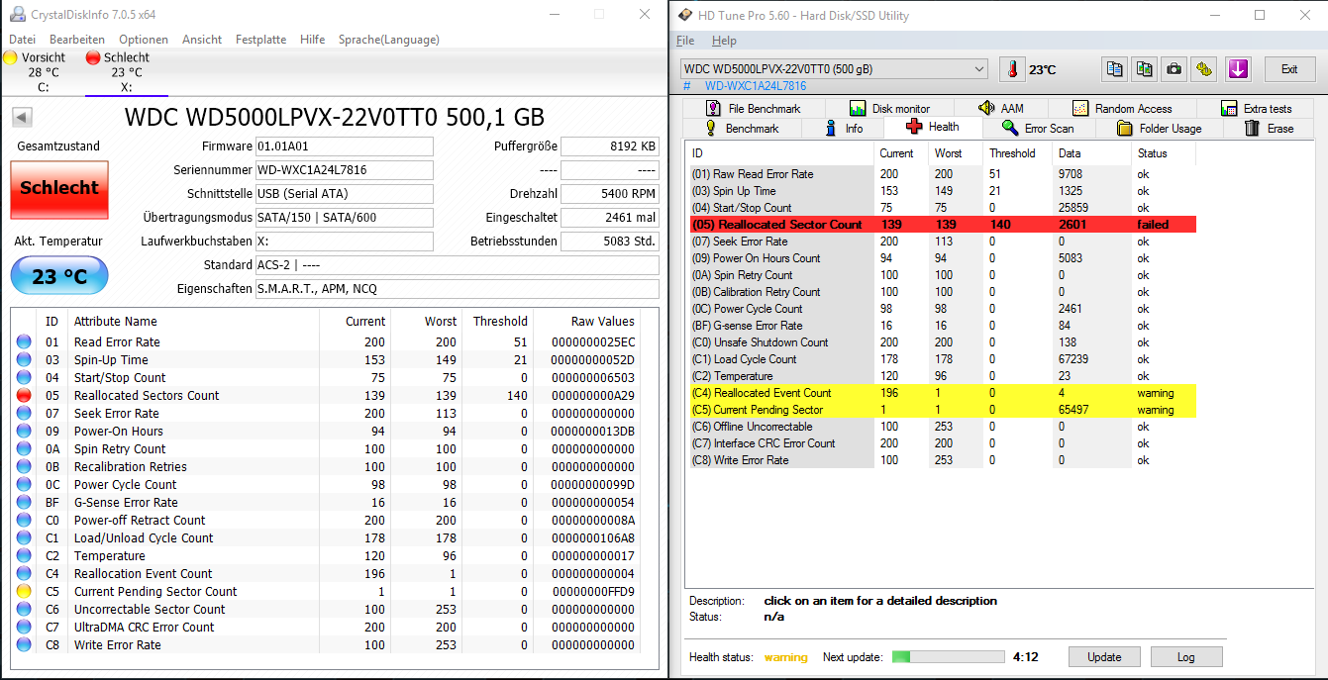This screenshot has height=680, width=1328.
Task: Select the (01) Raw Read Error Rate row
Action: pos(942,174)
